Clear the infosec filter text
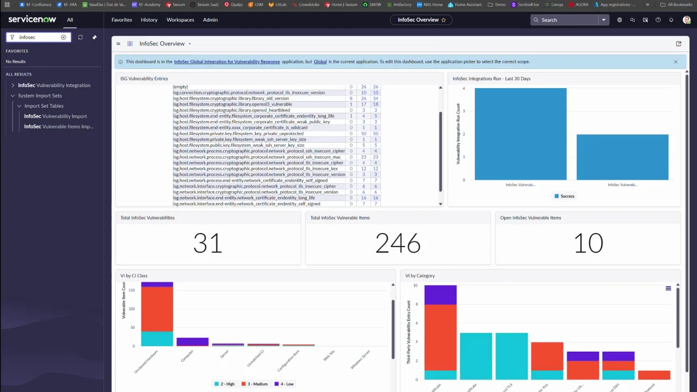Viewport: 697px width, 392px height. click(63, 37)
